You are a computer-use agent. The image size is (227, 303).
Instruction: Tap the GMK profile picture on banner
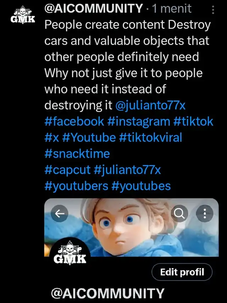70,251
